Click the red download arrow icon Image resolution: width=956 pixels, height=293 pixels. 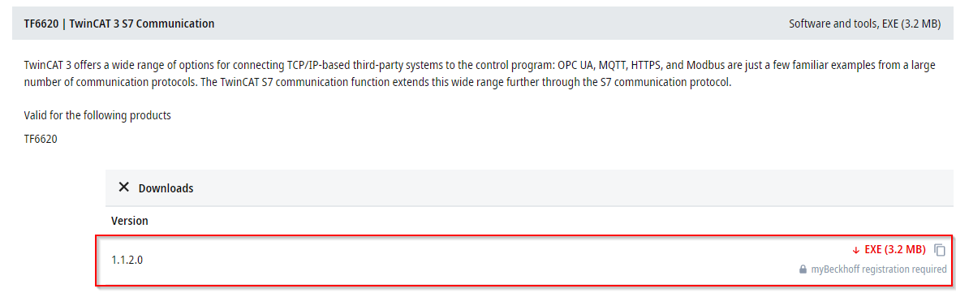point(856,250)
